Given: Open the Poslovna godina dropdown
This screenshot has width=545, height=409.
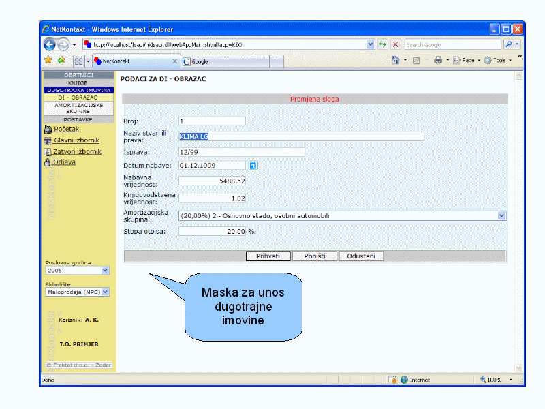Looking at the screenshot, I should [x=77, y=270].
